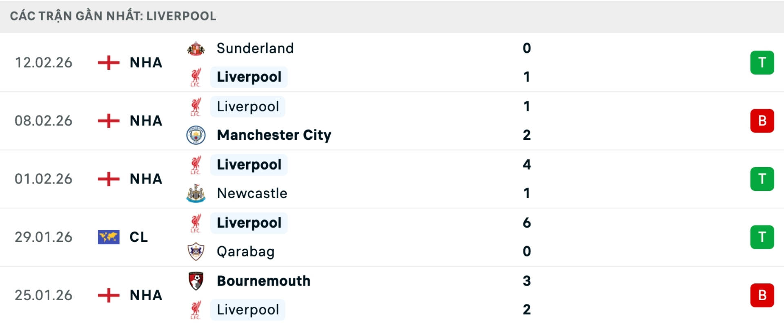Open the highlighted Liverpool team name link
Image resolution: width=784 pixels, height=323 pixels.
tap(249, 77)
